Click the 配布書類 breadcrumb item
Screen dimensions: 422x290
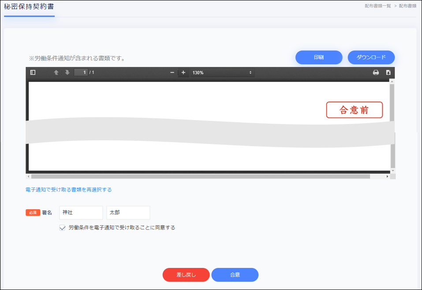pyautogui.click(x=407, y=6)
